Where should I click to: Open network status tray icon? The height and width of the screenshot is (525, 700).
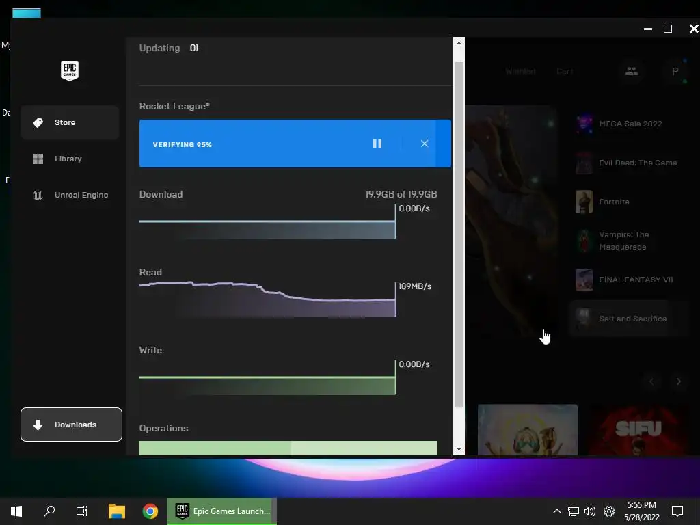coord(574,511)
